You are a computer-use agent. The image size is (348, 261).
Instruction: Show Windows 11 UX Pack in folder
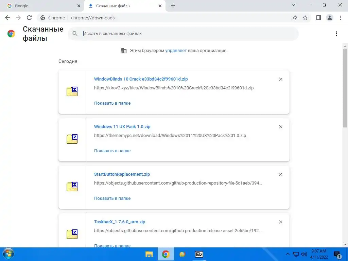(x=112, y=151)
